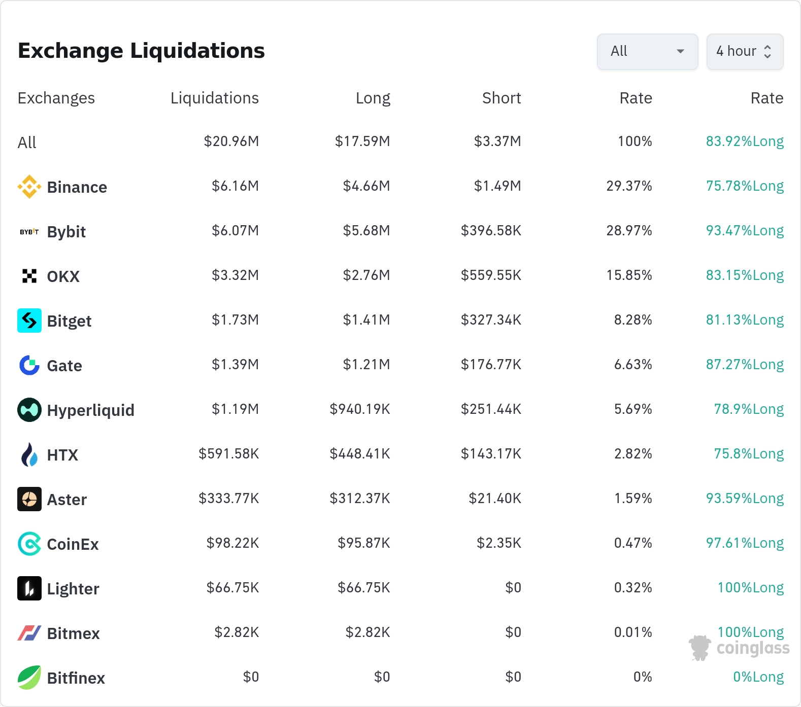Click the Bitget logo icon
Screen dimensions: 801x707
pyautogui.click(x=29, y=321)
